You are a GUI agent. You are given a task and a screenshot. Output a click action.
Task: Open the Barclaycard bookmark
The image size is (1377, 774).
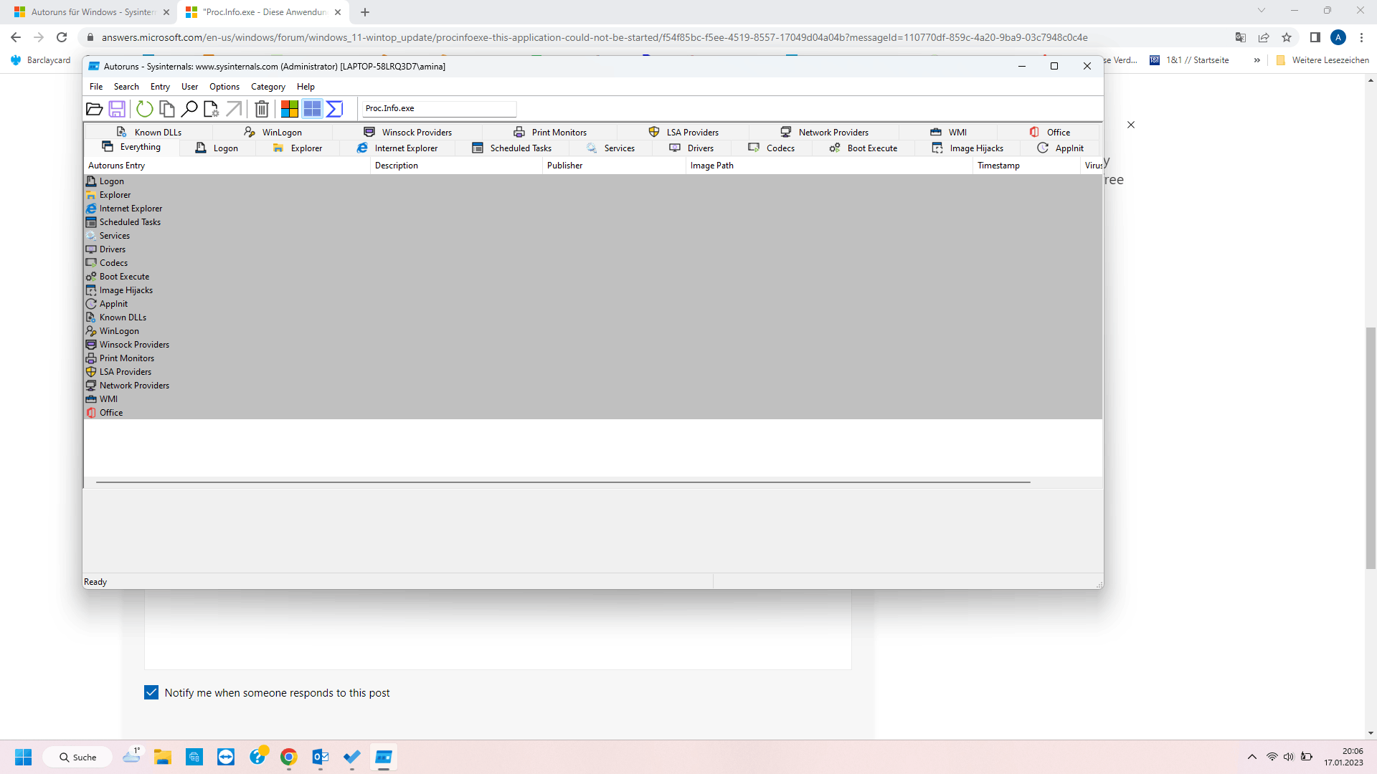coord(41,60)
